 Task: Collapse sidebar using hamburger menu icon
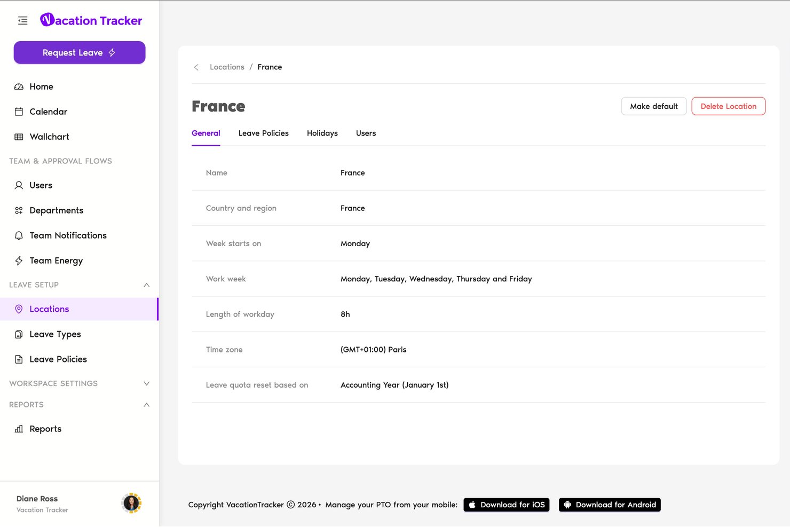[22, 21]
